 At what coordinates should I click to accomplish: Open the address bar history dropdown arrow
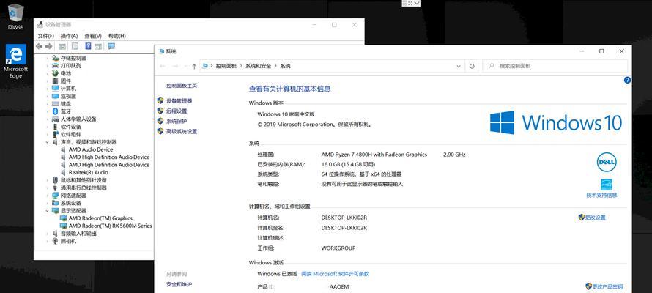pos(459,66)
